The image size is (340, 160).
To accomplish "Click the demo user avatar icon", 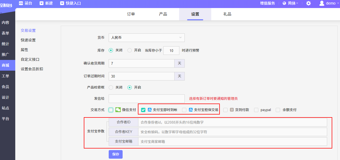I will tap(322, 3).
